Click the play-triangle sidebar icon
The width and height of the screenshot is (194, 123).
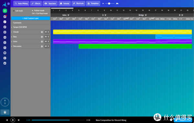point(5,58)
